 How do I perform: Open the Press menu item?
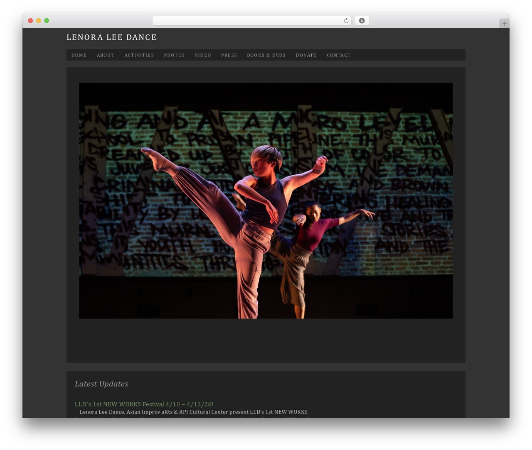(229, 55)
